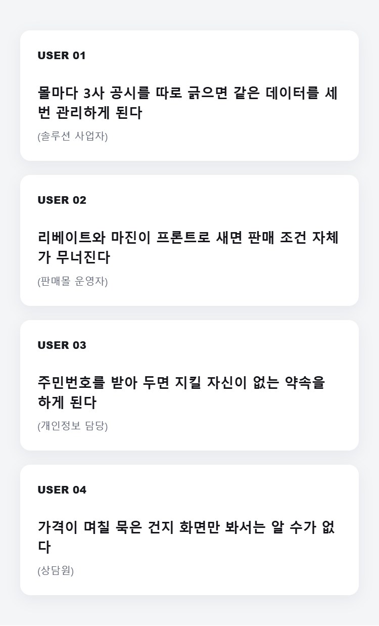This screenshot has width=379, height=626.
Task: Open the USER 04 card
Action: (189, 530)
